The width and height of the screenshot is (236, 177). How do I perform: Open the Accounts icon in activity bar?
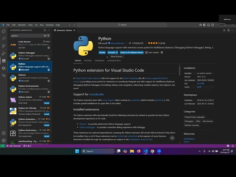(x=4, y=133)
